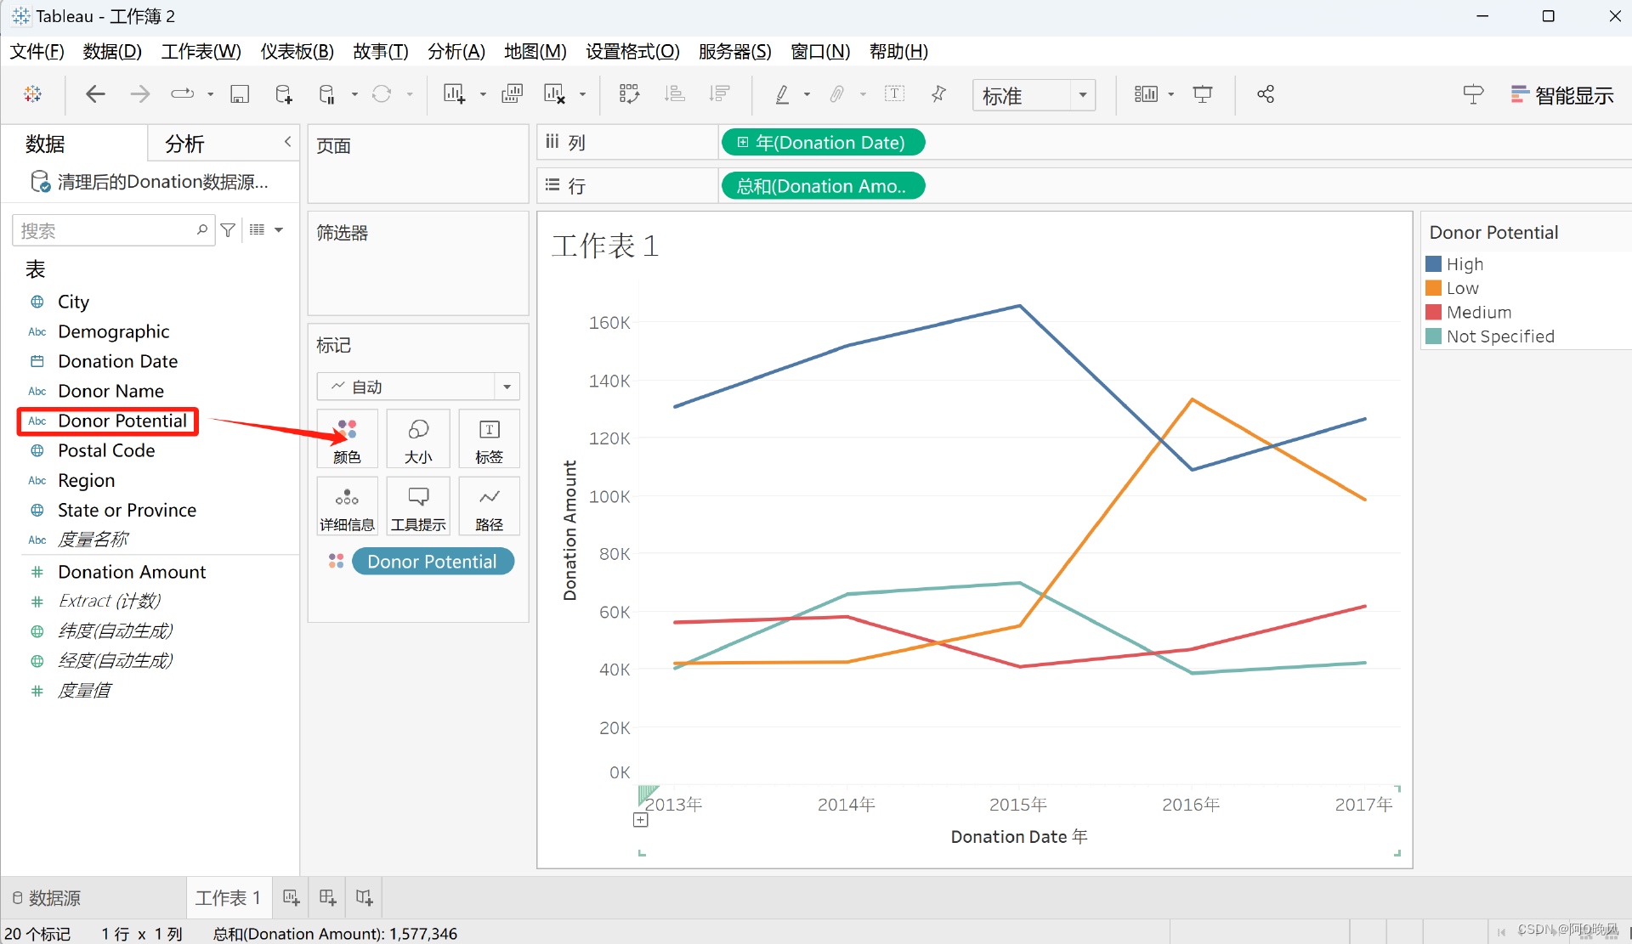Toggle Show Me (智能显示) panel
The image size is (1632, 944).
click(1562, 95)
